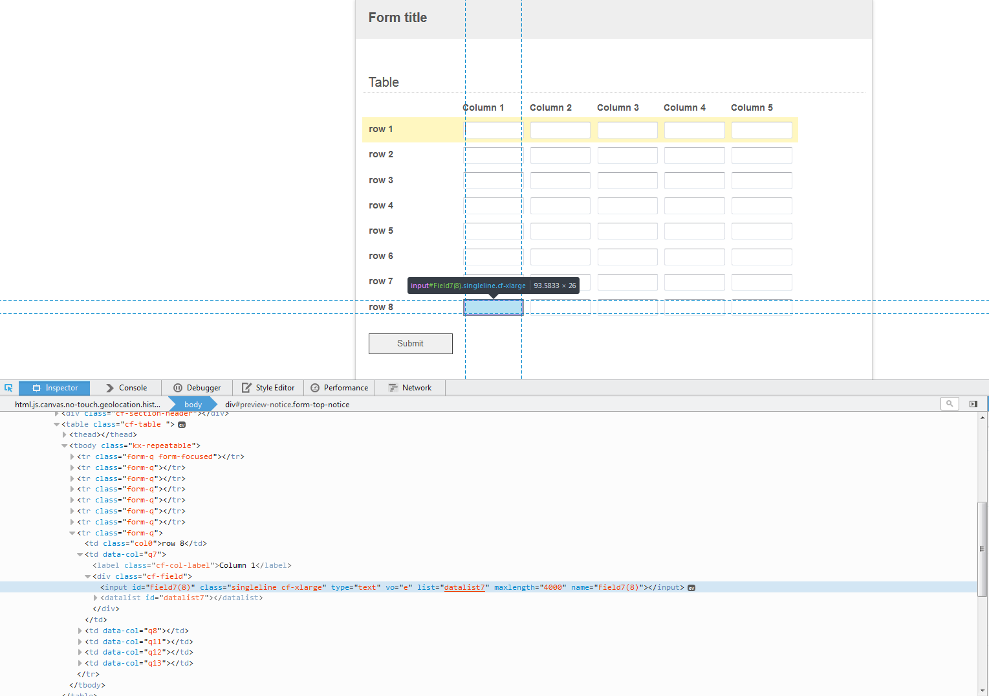The width and height of the screenshot is (989, 696).
Task: Select the body breadcrumb
Action: (193, 405)
